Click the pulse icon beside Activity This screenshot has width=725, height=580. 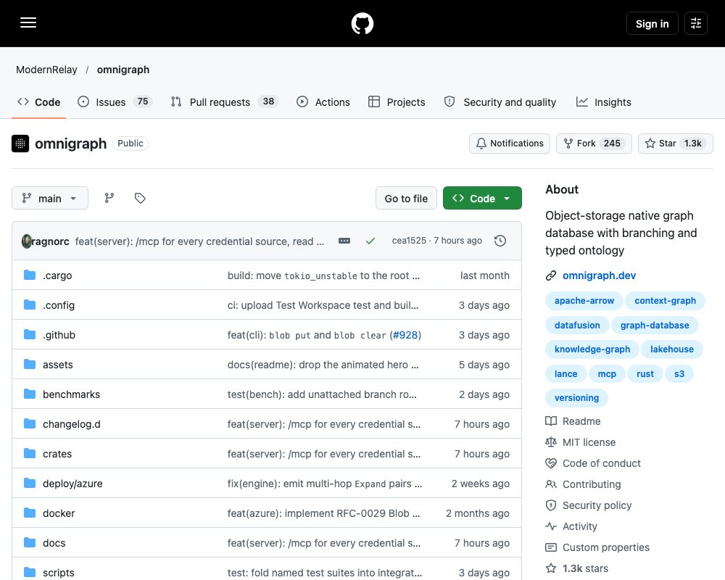[551, 526]
